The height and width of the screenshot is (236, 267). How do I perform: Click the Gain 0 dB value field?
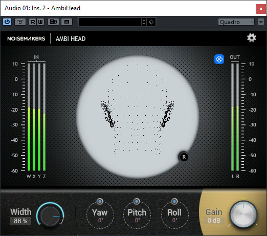(214, 221)
